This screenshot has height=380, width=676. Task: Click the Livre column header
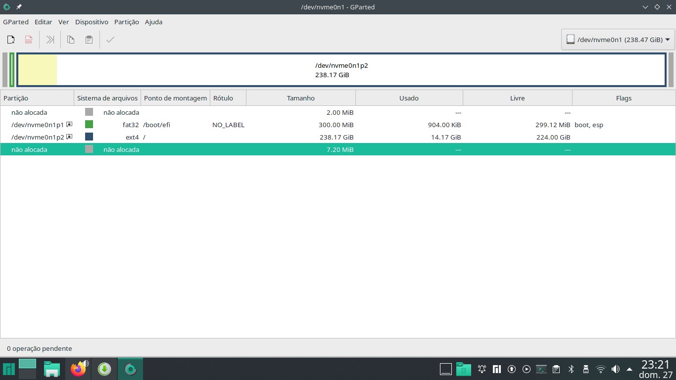pyautogui.click(x=518, y=98)
